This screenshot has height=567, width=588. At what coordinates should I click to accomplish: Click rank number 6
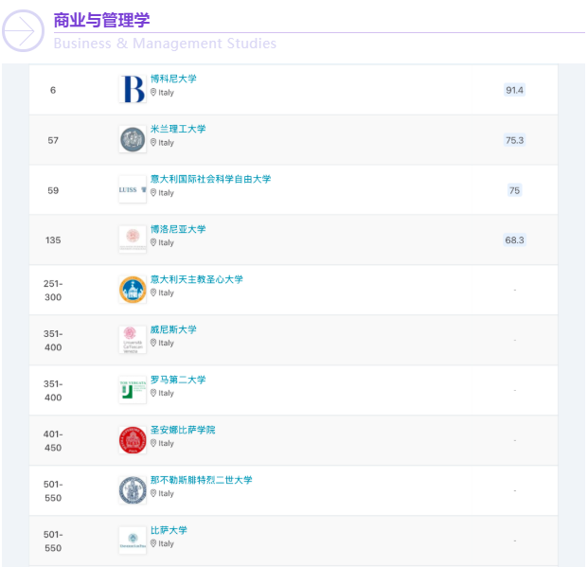tap(53, 90)
